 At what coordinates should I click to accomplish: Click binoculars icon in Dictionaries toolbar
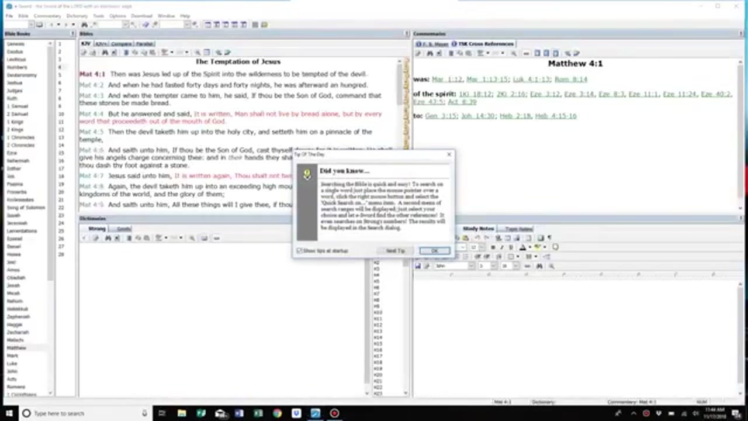108,238
